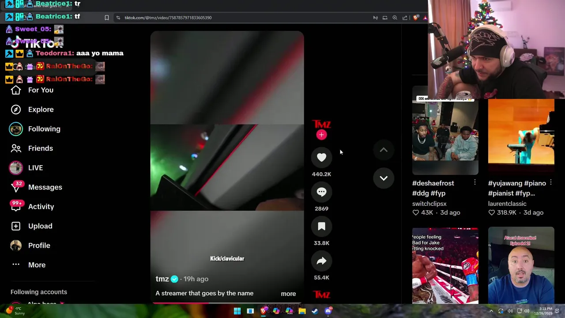
Task: Bookmark this page in the browser
Action: (106, 18)
